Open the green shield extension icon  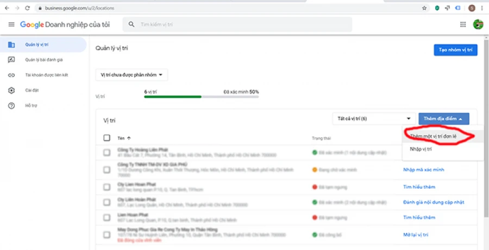(437, 9)
